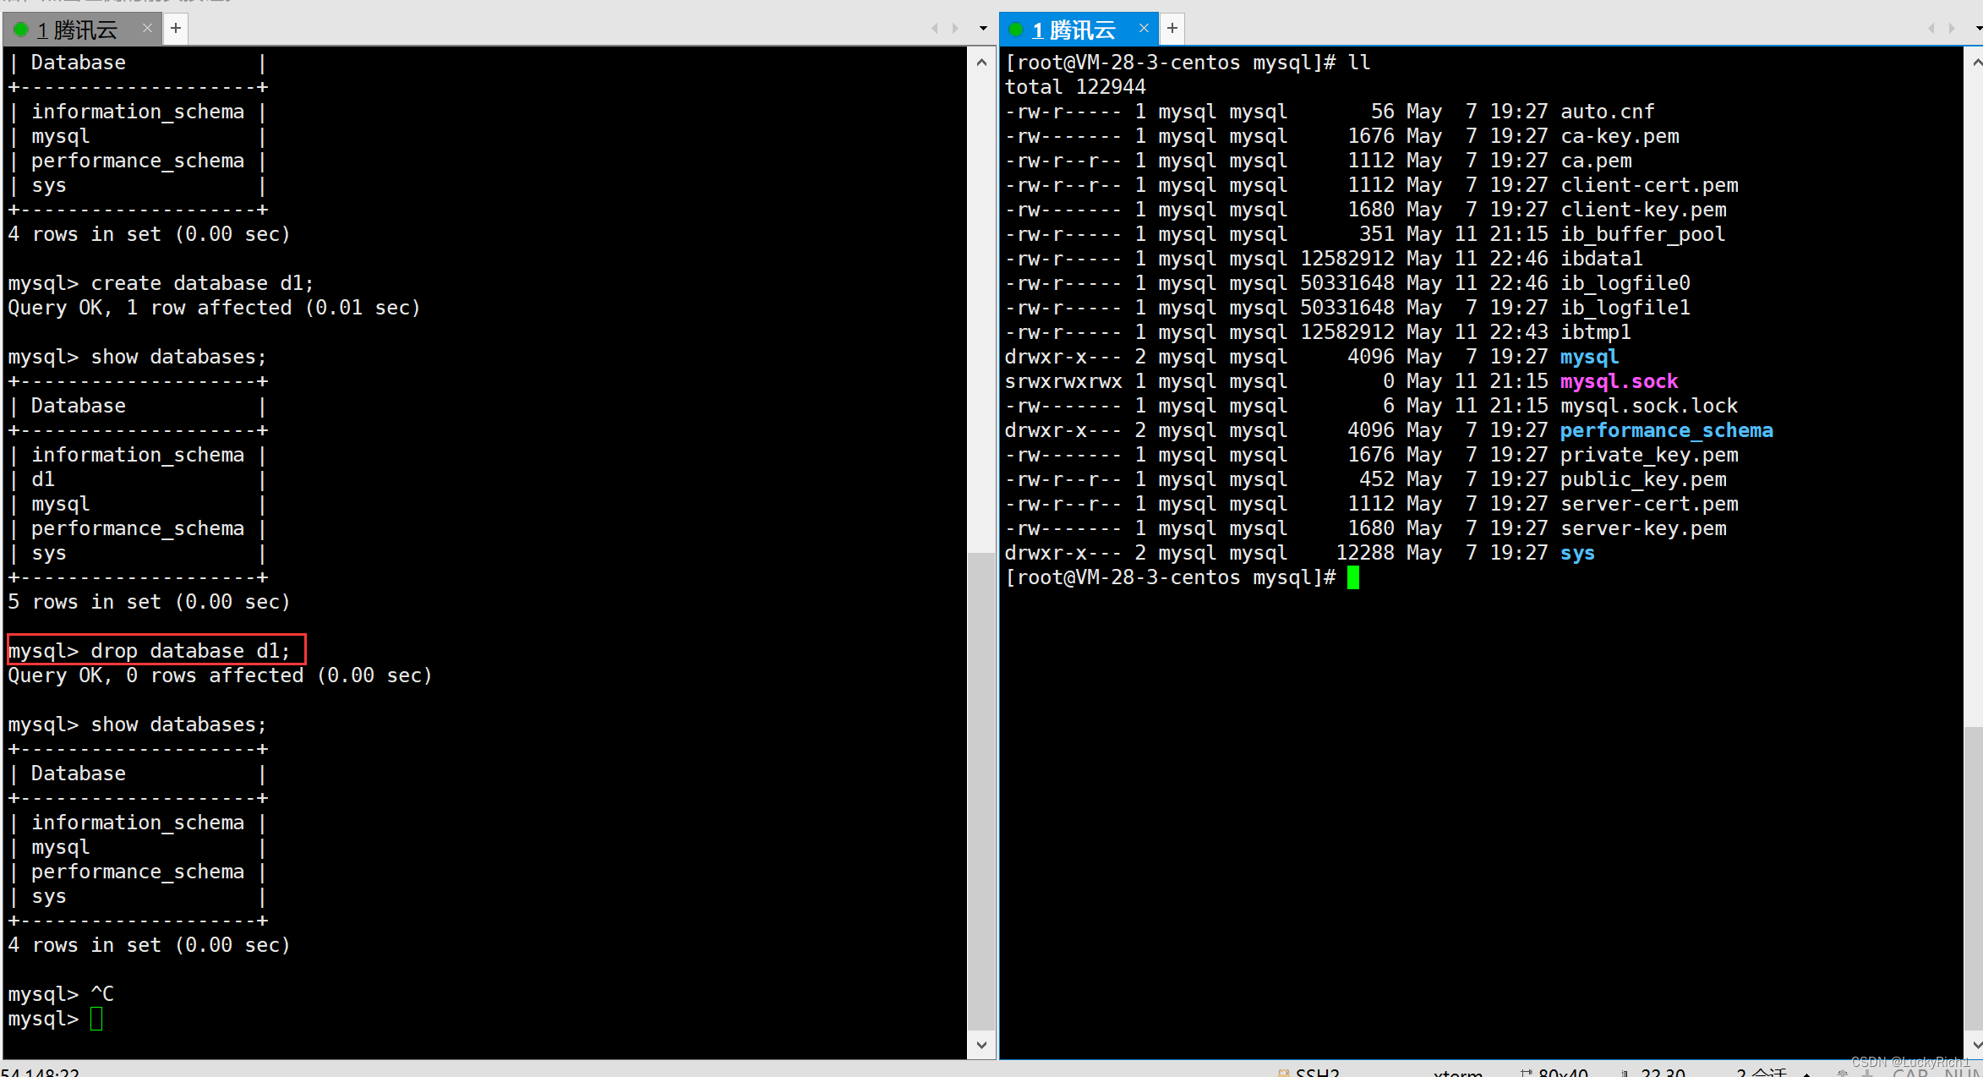Click the ibtmp1 file name
Viewport: 1983px width, 1077px height.
[1596, 333]
